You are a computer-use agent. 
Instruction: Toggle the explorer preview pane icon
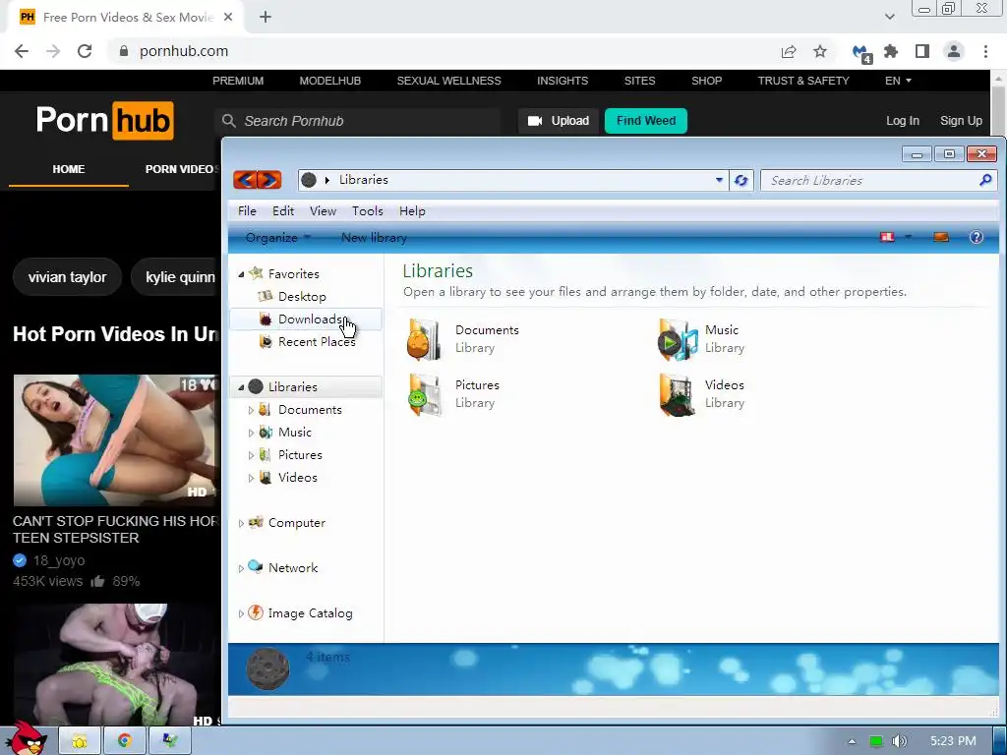pos(941,237)
